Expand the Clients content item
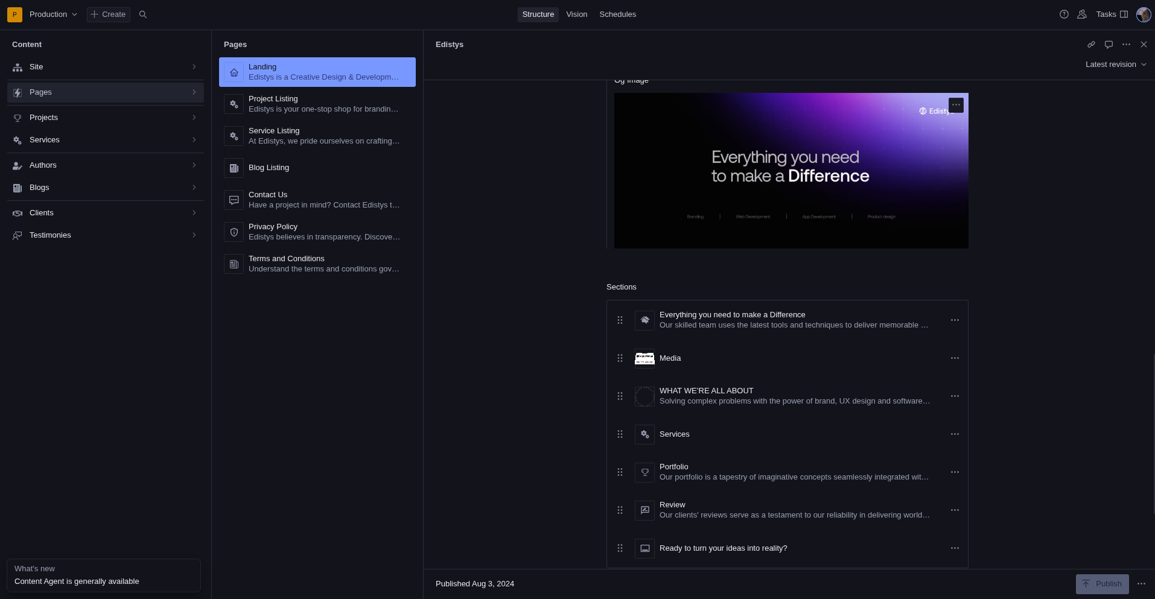Image resolution: width=1155 pixels, height=599 pixels. pos(106,213)
